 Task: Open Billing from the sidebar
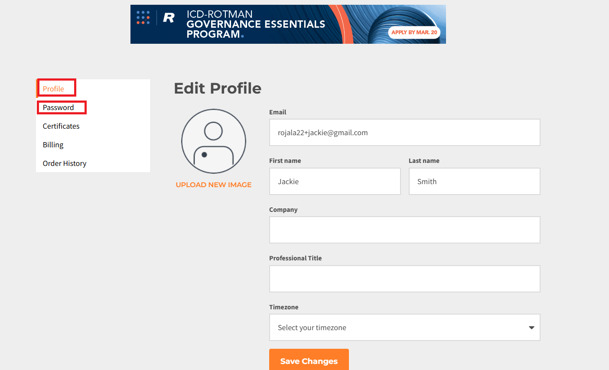(x=53, y=145)
